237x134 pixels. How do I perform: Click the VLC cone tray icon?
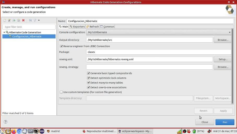click(189, 131)
